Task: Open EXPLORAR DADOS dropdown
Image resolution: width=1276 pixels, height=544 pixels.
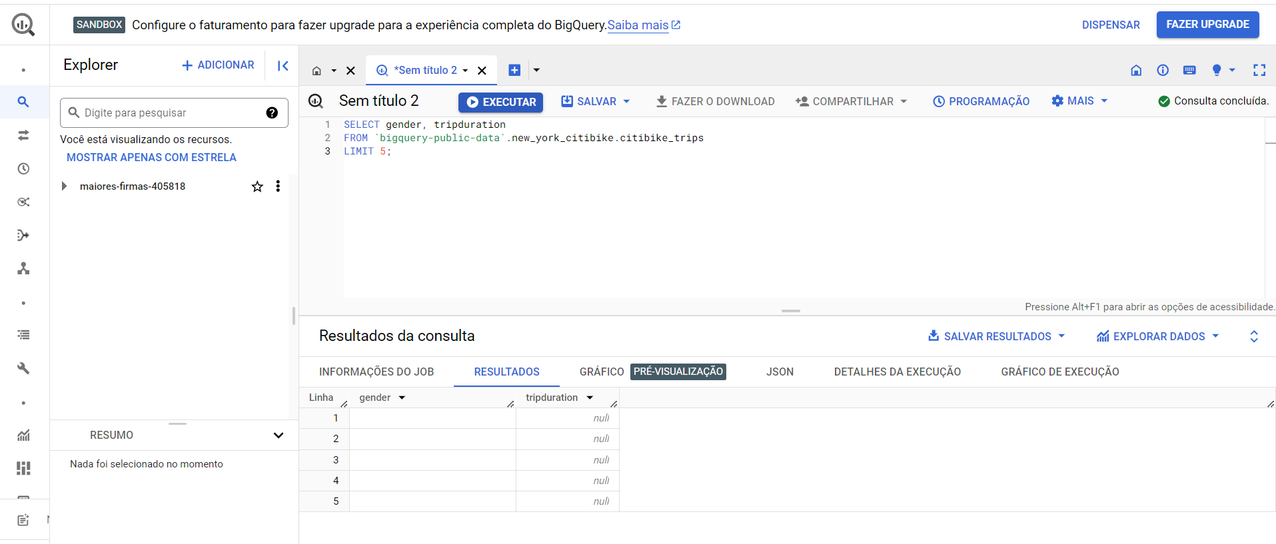Action: [x=1215, y=336]
